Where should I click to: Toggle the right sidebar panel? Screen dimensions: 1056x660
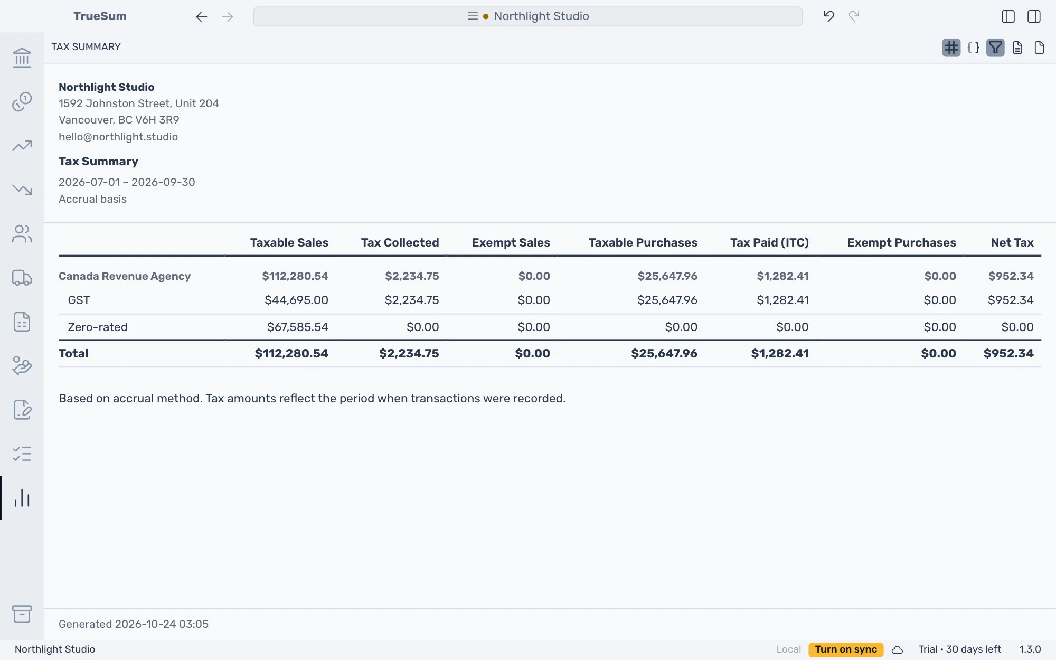point(1034,16)
